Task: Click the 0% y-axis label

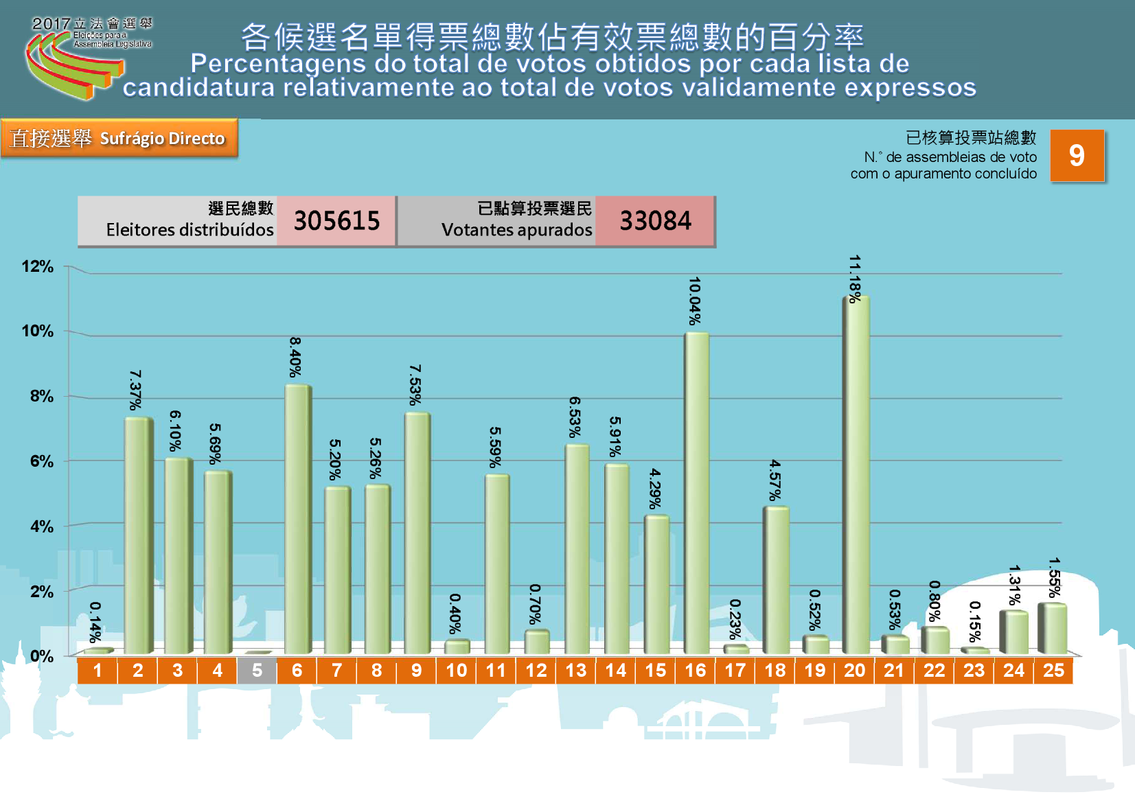Action: (x=41, y=656)
